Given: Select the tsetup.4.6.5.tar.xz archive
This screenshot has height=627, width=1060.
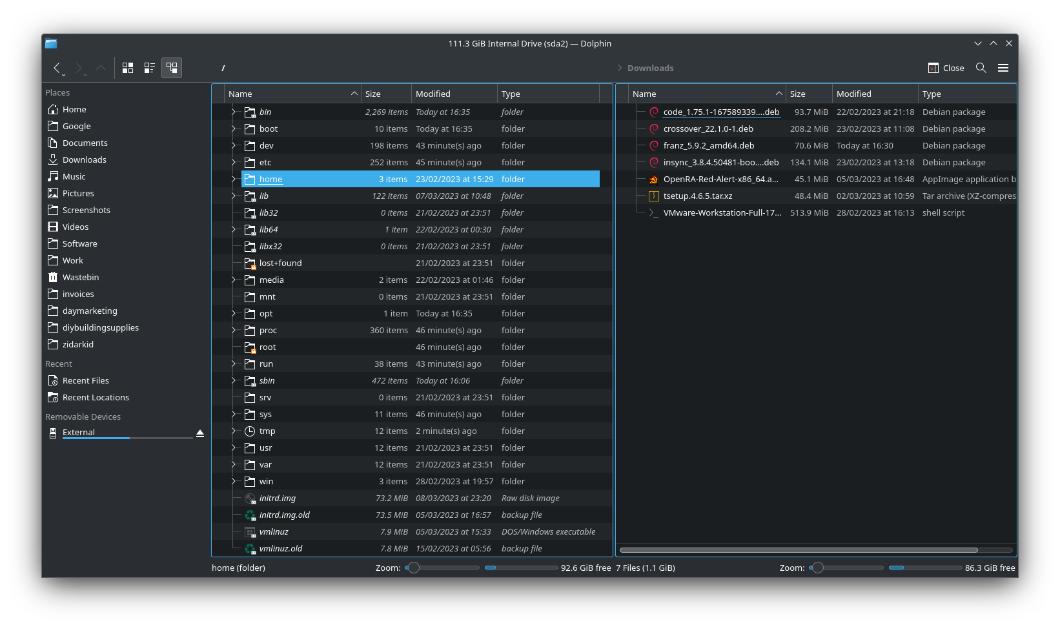Looking at the screenshot, I should pos(697,196).
